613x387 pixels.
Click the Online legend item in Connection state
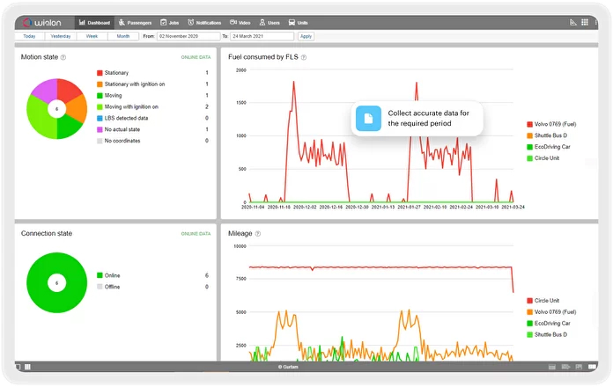[114, 276]
